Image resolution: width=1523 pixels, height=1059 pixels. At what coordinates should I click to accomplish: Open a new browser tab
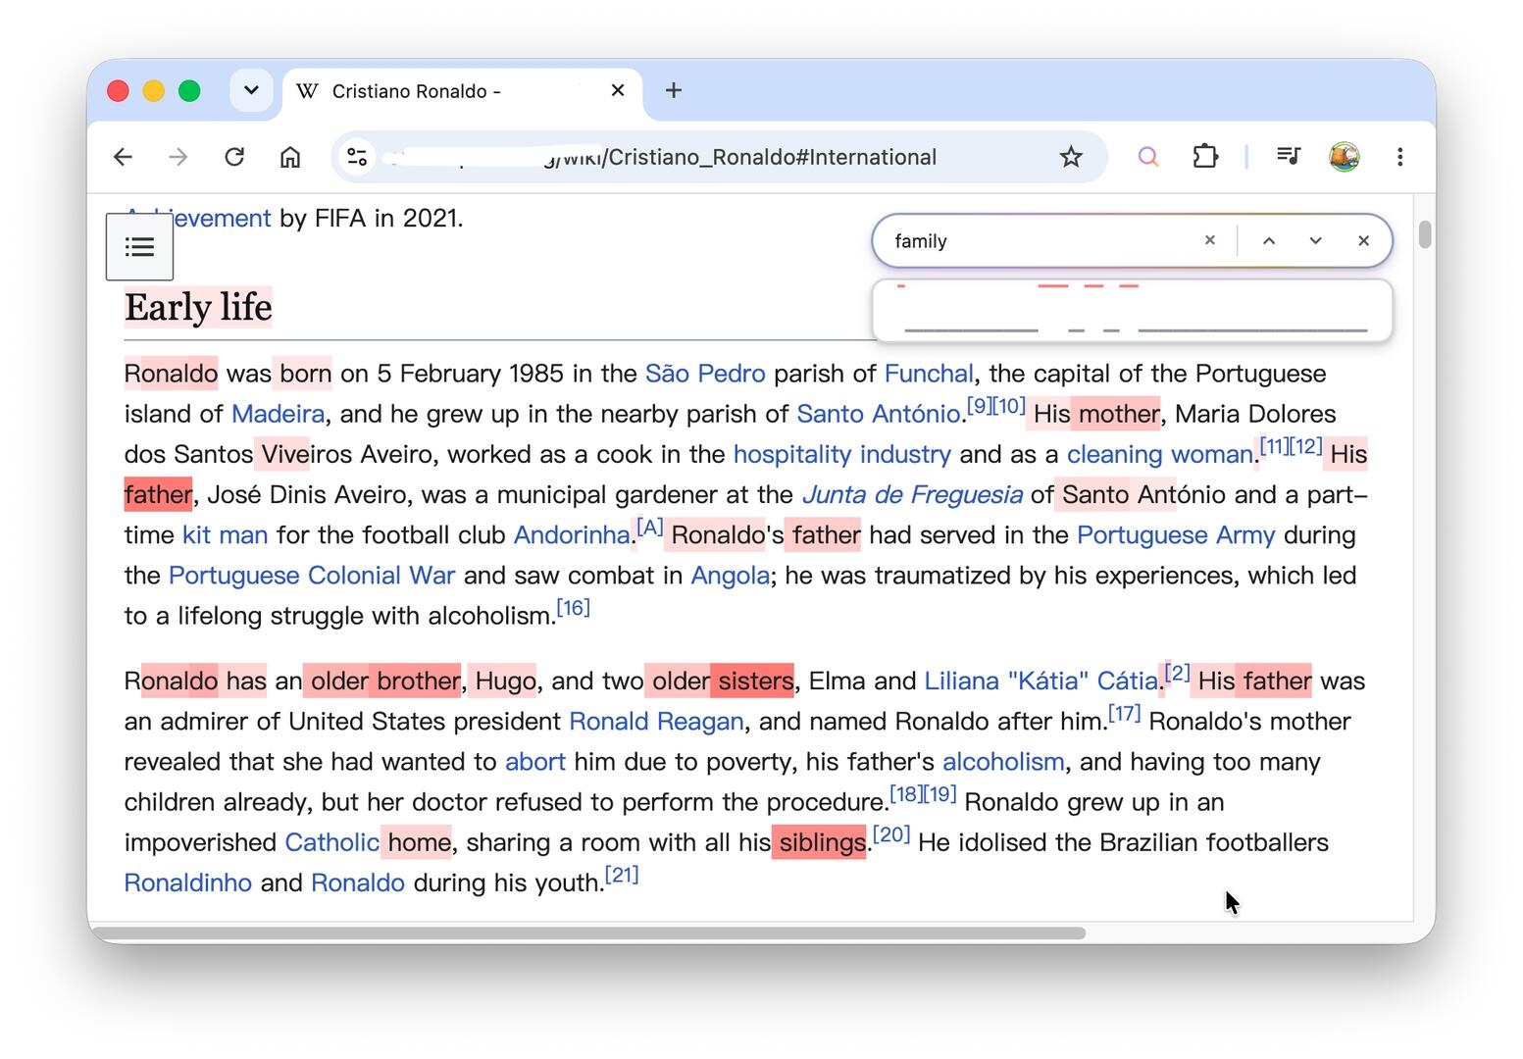tap(674, 90)
